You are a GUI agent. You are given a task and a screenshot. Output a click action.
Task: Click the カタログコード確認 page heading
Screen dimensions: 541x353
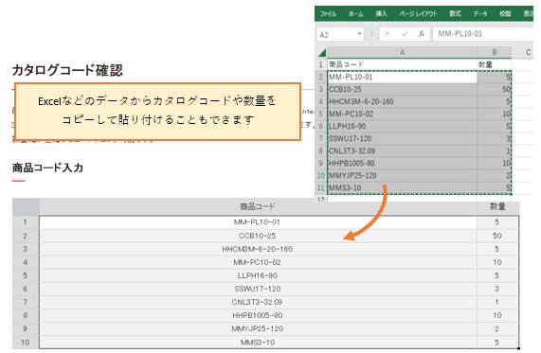click(x=67, y=70)
